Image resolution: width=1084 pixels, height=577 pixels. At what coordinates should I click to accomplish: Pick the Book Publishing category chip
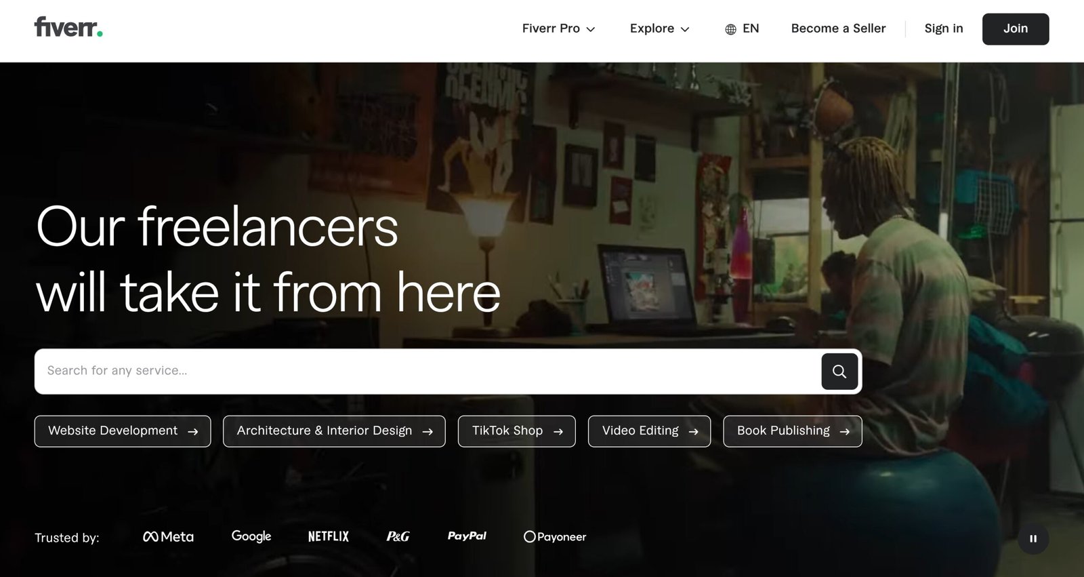tap(793, 431)
